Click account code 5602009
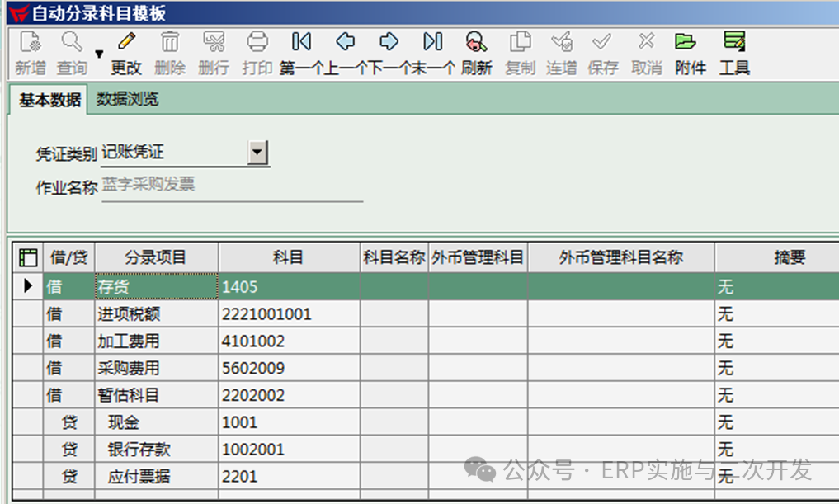This screenshot has width=839, height=504. 253,368
